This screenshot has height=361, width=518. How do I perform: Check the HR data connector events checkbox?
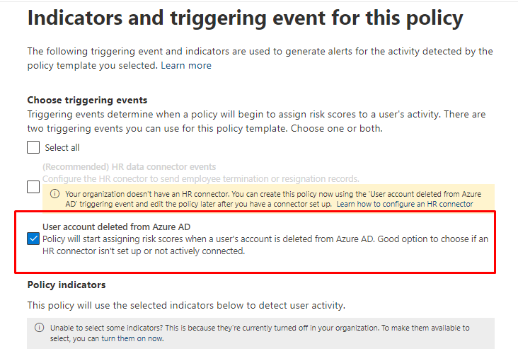point(33,187)
